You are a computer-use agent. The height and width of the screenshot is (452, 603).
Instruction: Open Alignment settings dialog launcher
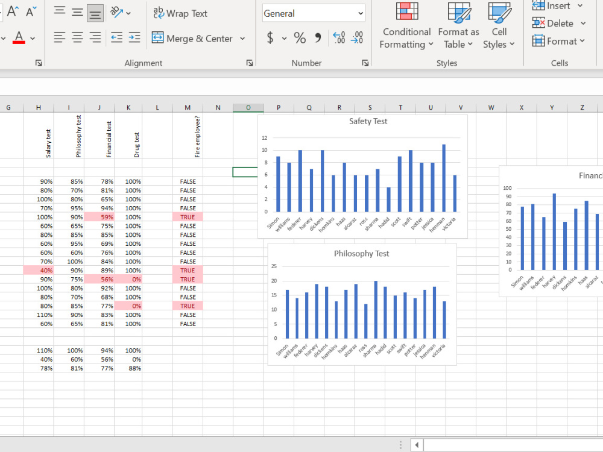[250, 63]
